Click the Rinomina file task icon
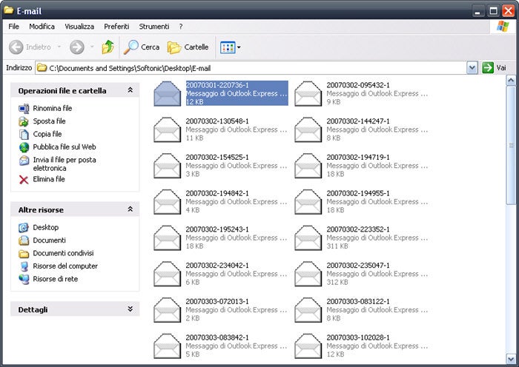Image resolution: width=519 pixels, height=367 pixels. coord(24,108)
